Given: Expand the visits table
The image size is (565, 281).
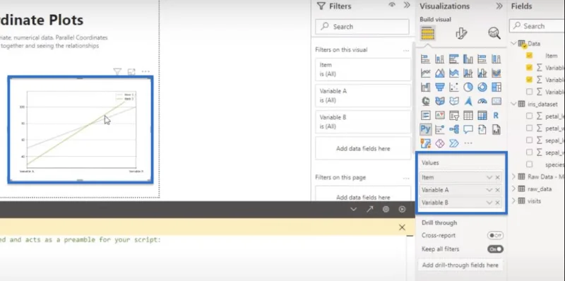Looking at the screenshot, I should (x=513, y=201).
